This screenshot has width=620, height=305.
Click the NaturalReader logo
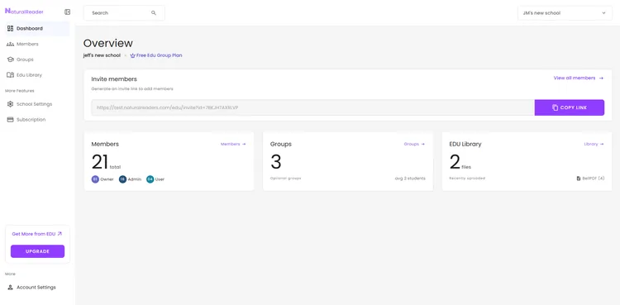24,12
